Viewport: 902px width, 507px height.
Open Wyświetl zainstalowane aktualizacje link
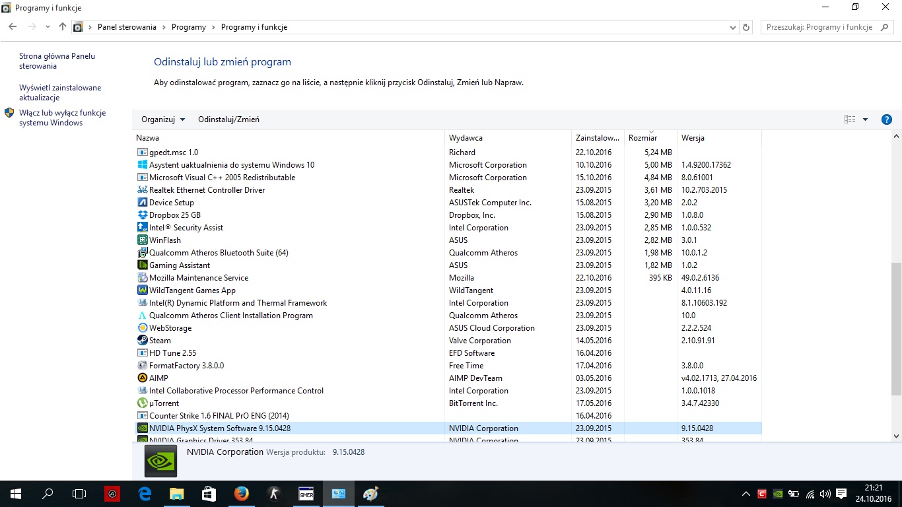[x=60, y=92]
